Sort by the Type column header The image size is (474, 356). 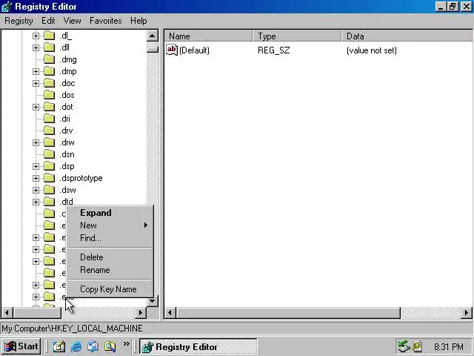pyautogui.click(x=297, y=36)
